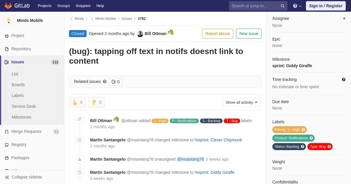This screenshot has height=184, width=351.
Task: Click the Merge Requests count badge 11
Action: (x=56, y=132)
